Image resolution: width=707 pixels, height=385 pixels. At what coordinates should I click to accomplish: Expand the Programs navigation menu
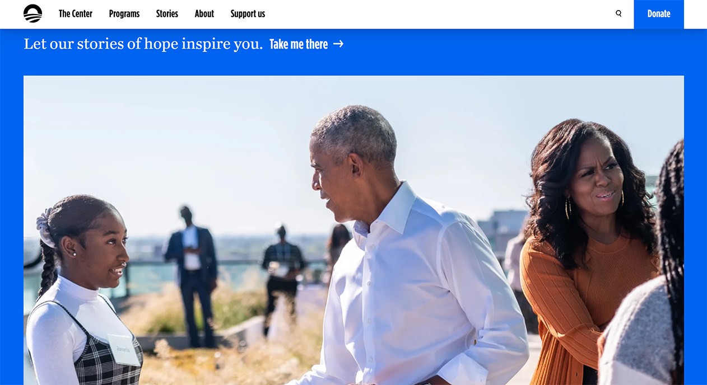[x=124, y=13]
